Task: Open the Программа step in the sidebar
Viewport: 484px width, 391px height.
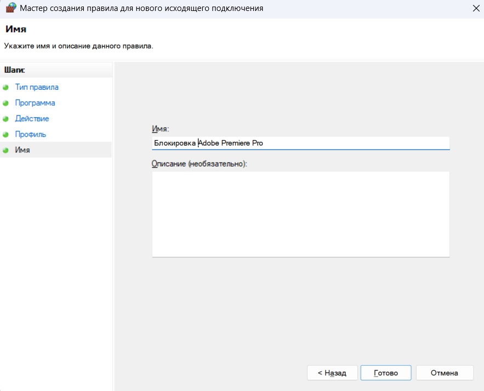Action: click(35, 103)
